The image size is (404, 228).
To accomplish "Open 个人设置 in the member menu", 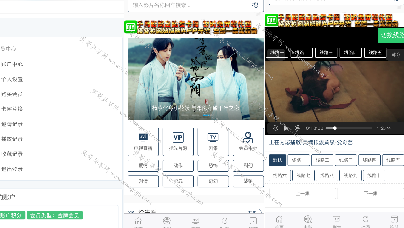I will click(x=12, y=79).
